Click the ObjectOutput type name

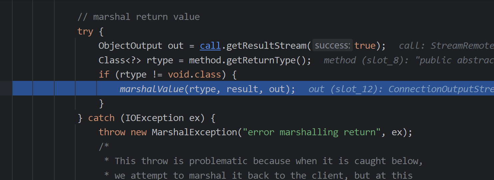130,46
